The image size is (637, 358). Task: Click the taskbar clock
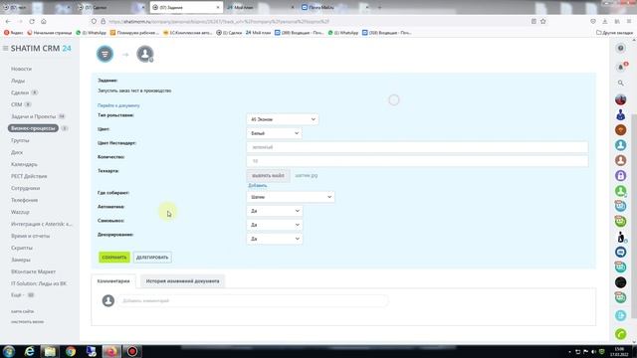(619, 351)
